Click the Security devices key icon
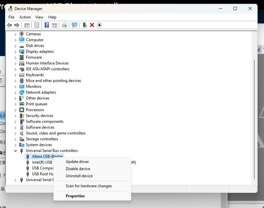This screenshot has height=208, width=264. [22, 116]
